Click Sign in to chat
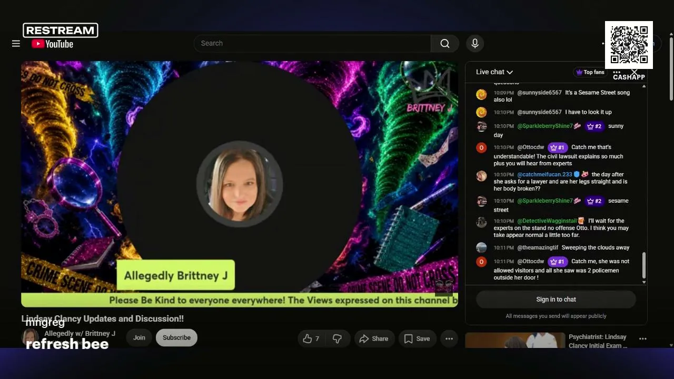Image resolution: width=674 pixels, height=379 pixels. (556, 300)
